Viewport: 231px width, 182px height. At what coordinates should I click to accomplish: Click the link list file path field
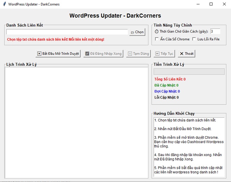click(x=67, y=32)
